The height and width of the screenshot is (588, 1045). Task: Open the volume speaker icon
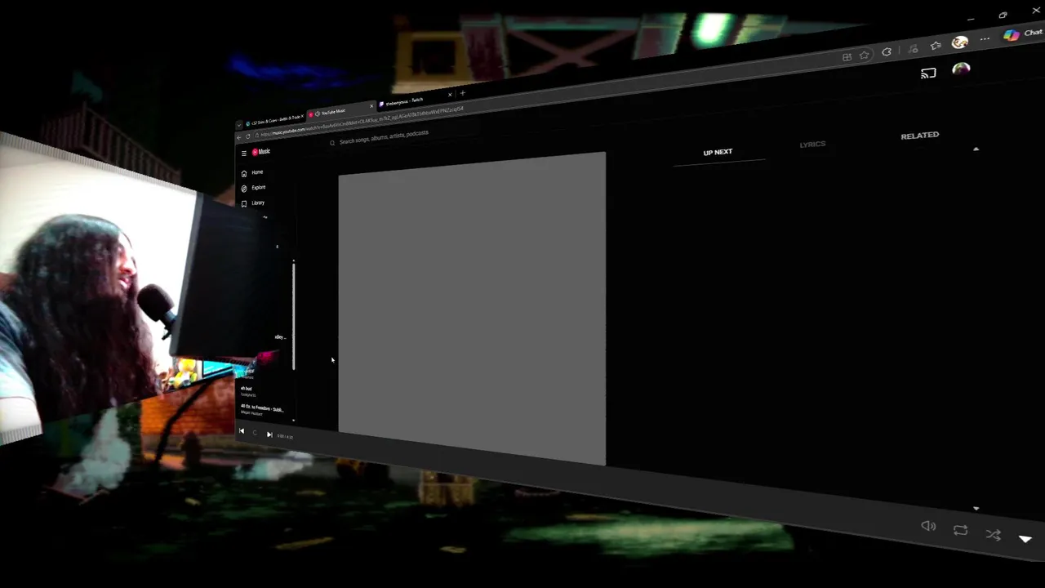[x=928, y=527]
